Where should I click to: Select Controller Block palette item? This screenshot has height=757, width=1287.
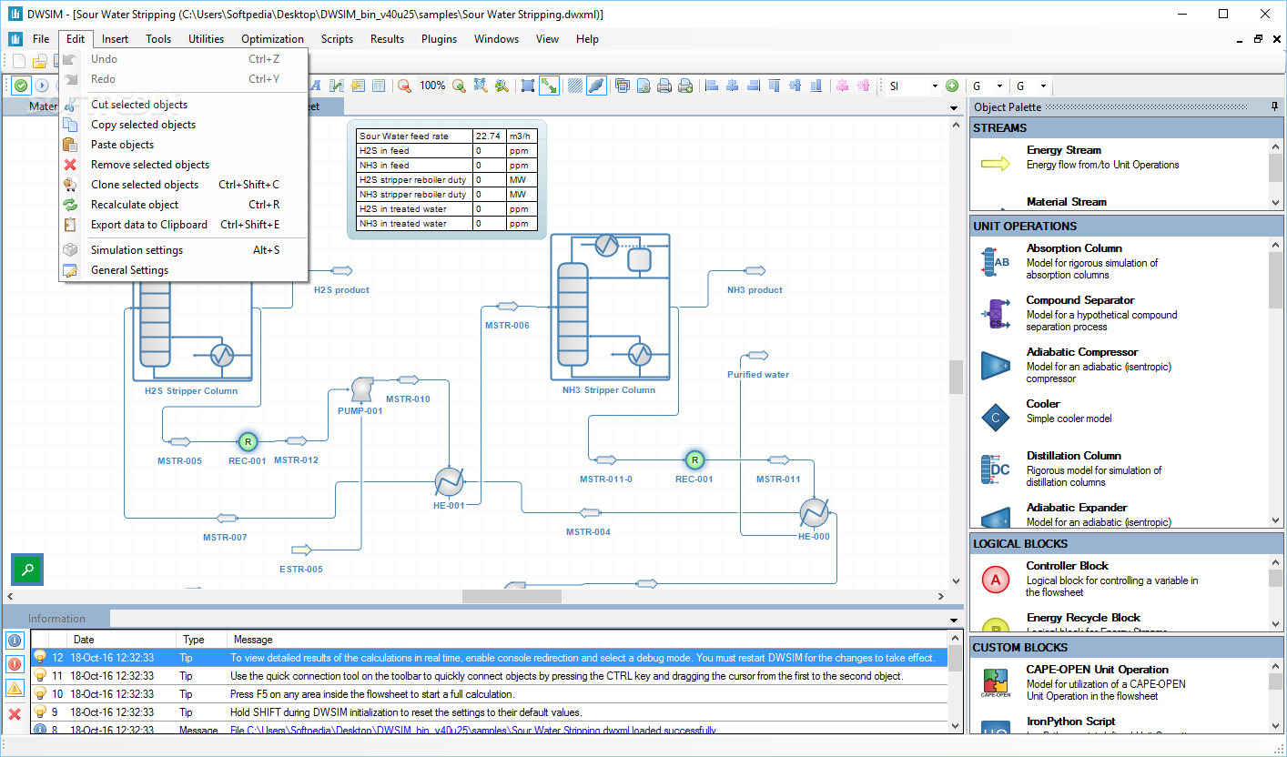(x=1120, y=579)
